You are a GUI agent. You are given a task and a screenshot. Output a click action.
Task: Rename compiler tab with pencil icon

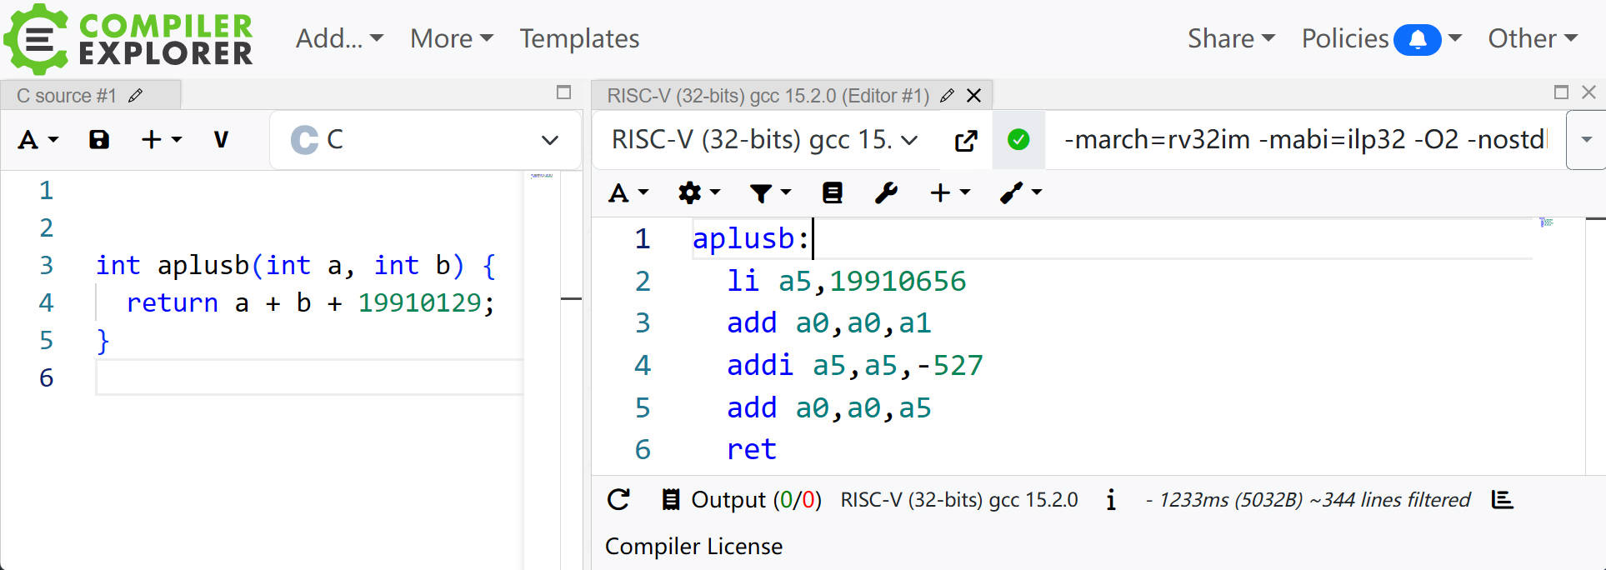947,96
